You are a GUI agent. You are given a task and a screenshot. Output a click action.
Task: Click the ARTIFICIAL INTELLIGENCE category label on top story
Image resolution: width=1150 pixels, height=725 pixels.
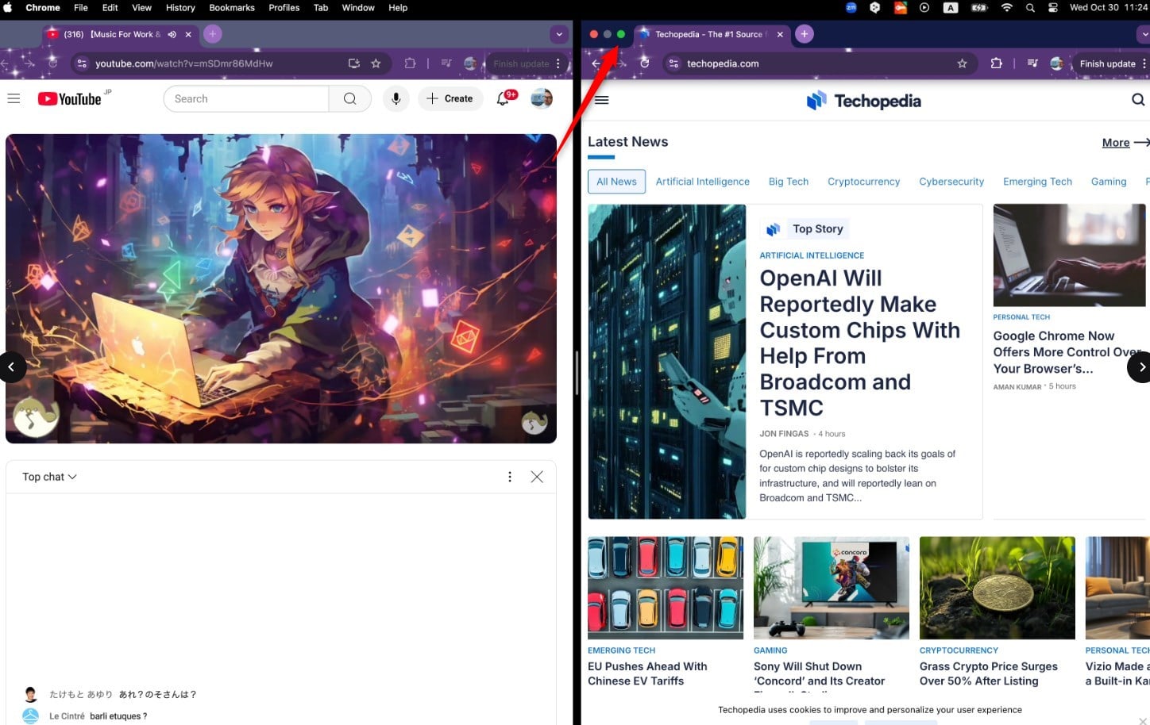(812, 255)
